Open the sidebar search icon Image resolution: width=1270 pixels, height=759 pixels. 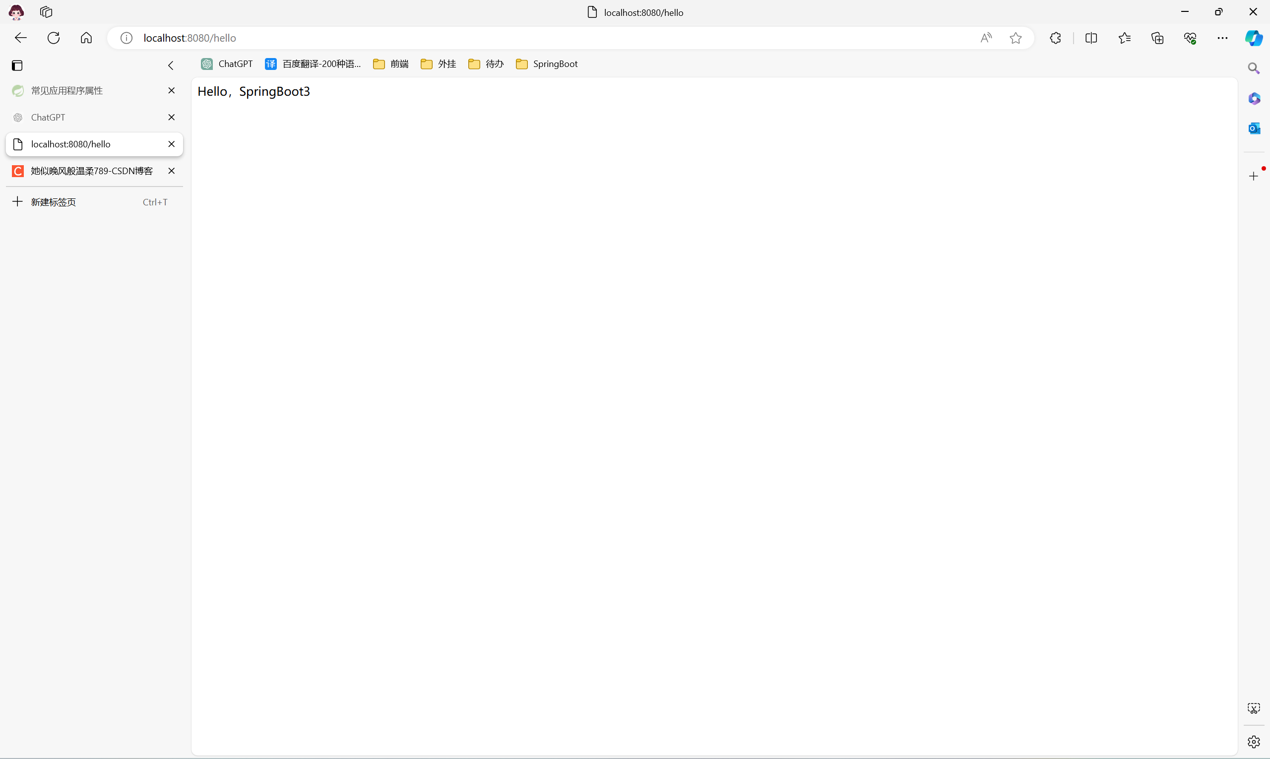tap(1254, 68)
